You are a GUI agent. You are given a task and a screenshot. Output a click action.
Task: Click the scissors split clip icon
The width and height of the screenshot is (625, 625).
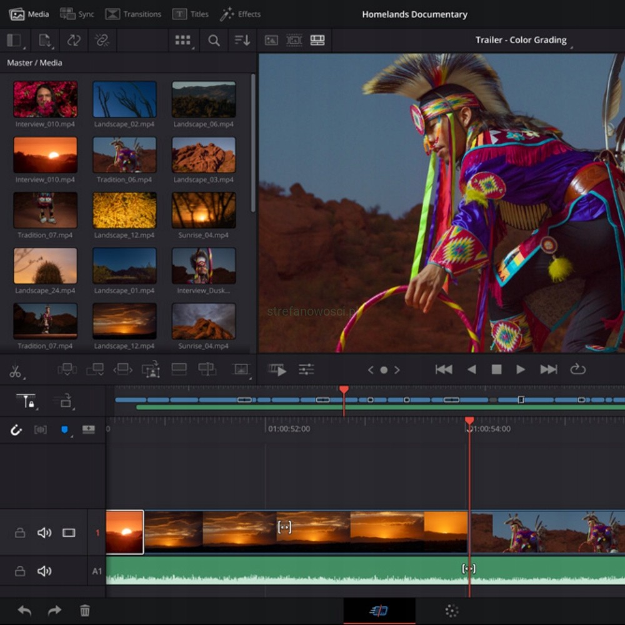[15, 371]
